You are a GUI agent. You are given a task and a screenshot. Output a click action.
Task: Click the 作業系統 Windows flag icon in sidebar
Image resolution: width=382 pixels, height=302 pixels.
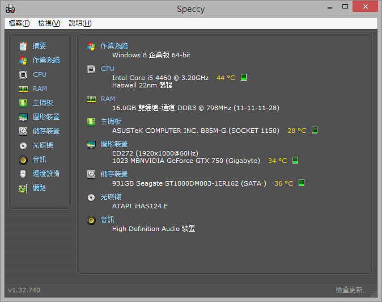(x=23, y=60)
